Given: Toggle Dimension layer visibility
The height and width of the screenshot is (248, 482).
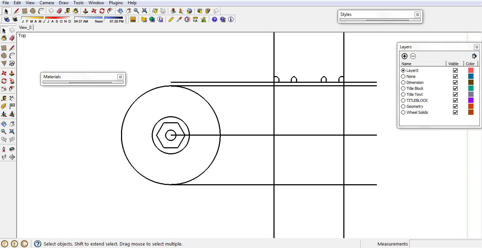Looking at the screenshot, I should (455, 82).
